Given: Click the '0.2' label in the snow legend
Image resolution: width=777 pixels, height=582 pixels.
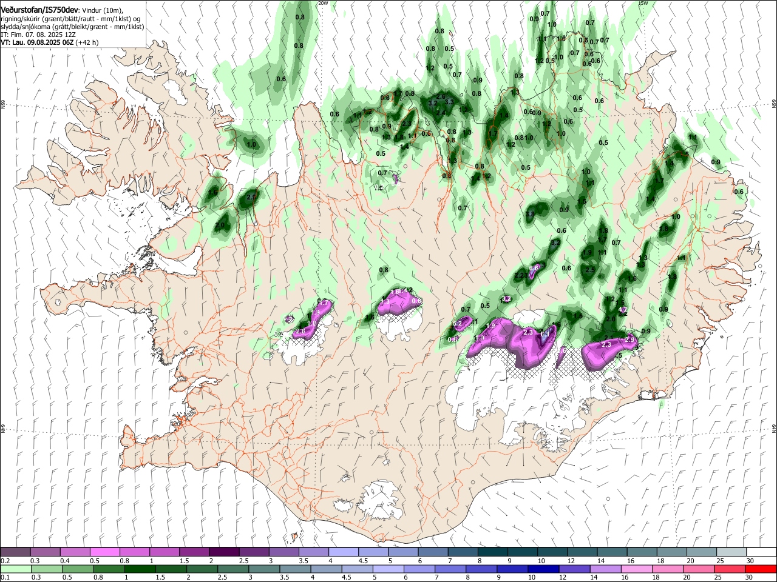Looking at the screenshot, I should click(x=5, y=560).
